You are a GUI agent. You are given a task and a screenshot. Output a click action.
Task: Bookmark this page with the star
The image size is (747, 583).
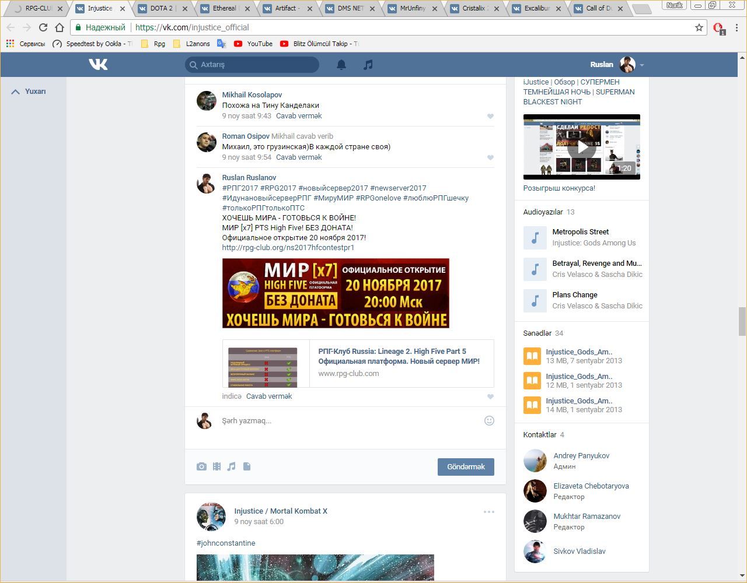699,27
